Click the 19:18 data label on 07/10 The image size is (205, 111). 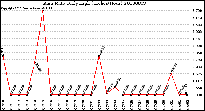pos(2,50)
